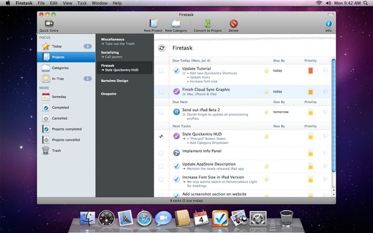
Task: Click priority indicator for Implement Info Panel
Action: 310,153
